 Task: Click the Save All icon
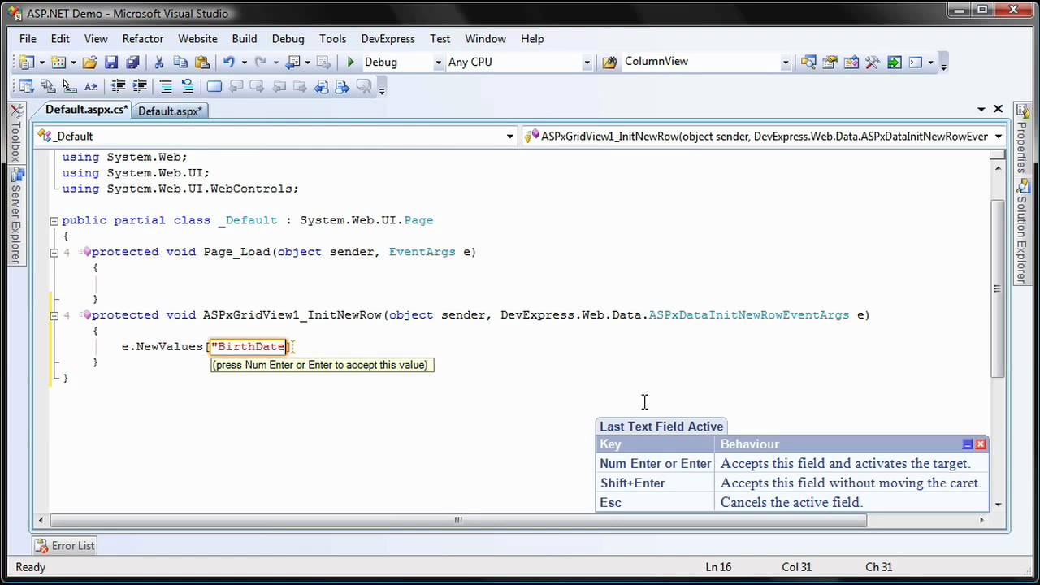132,62
